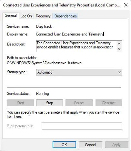Select the Pause service button
The height and width of the screenshot is (151, 131).
coord(79,103)
